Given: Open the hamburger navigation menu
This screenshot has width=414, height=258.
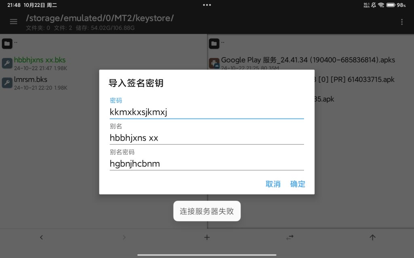Looking at the screenshot, I should 13,22.
